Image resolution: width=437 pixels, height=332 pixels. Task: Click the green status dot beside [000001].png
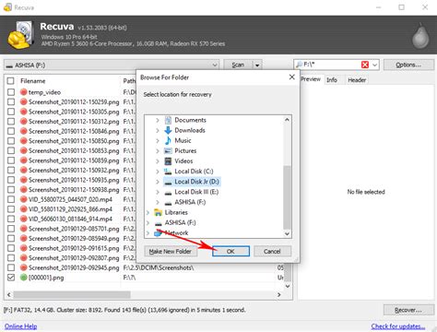(24, 278)
